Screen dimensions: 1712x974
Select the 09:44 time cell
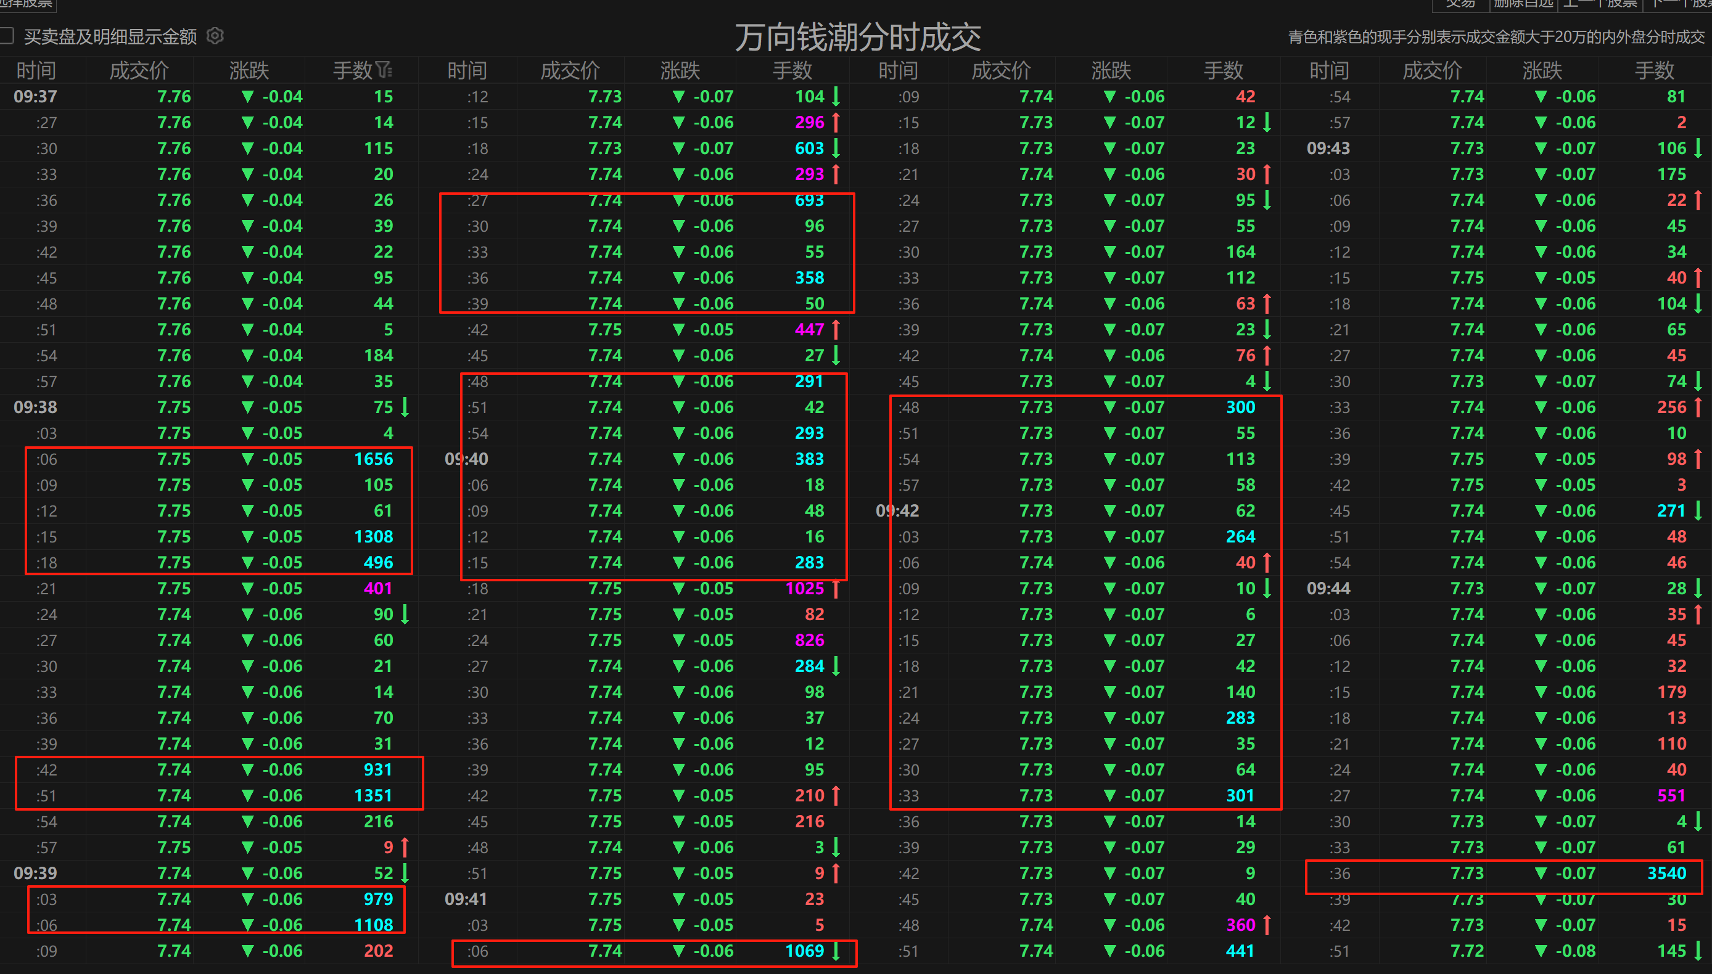coord(1328,588)
